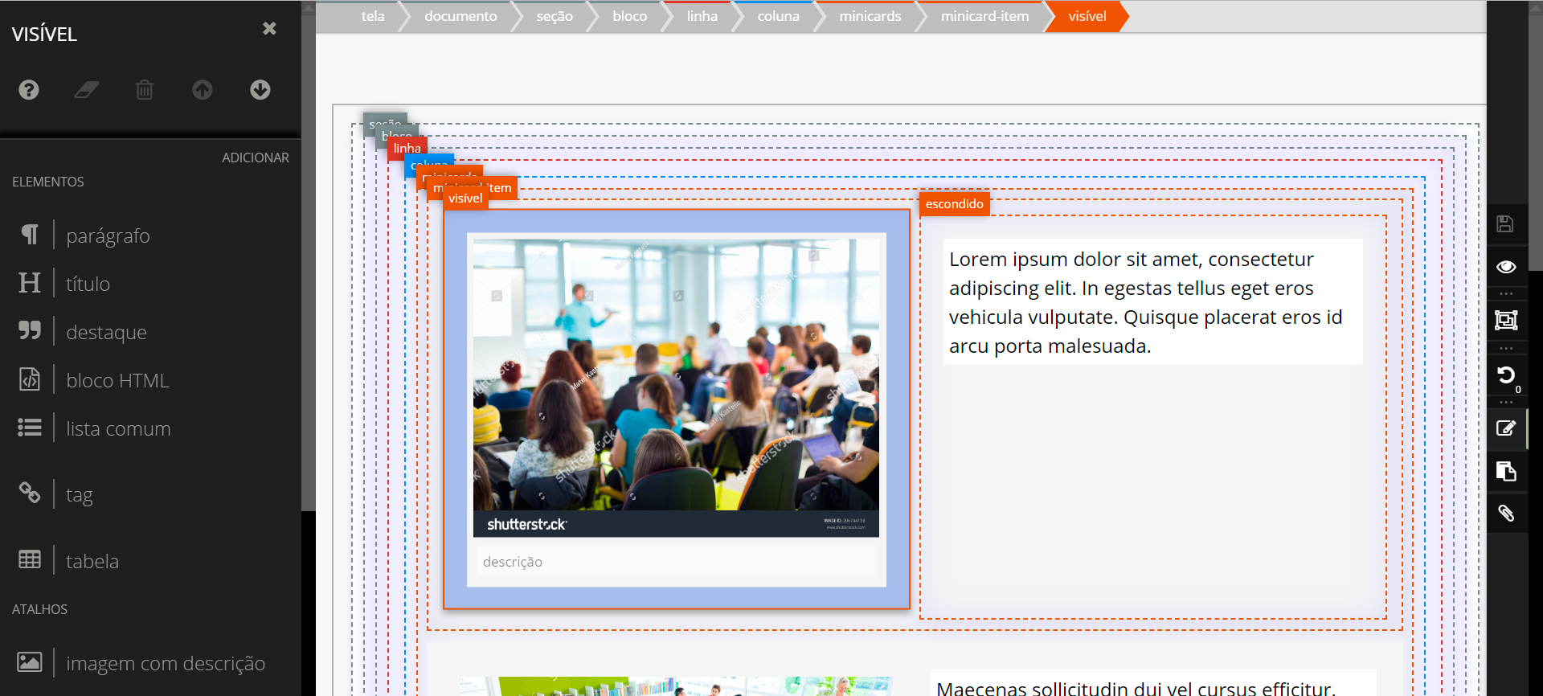Select the eraser clear icon
Viewport: 1543px width, 696px height.
pos(87,90)
